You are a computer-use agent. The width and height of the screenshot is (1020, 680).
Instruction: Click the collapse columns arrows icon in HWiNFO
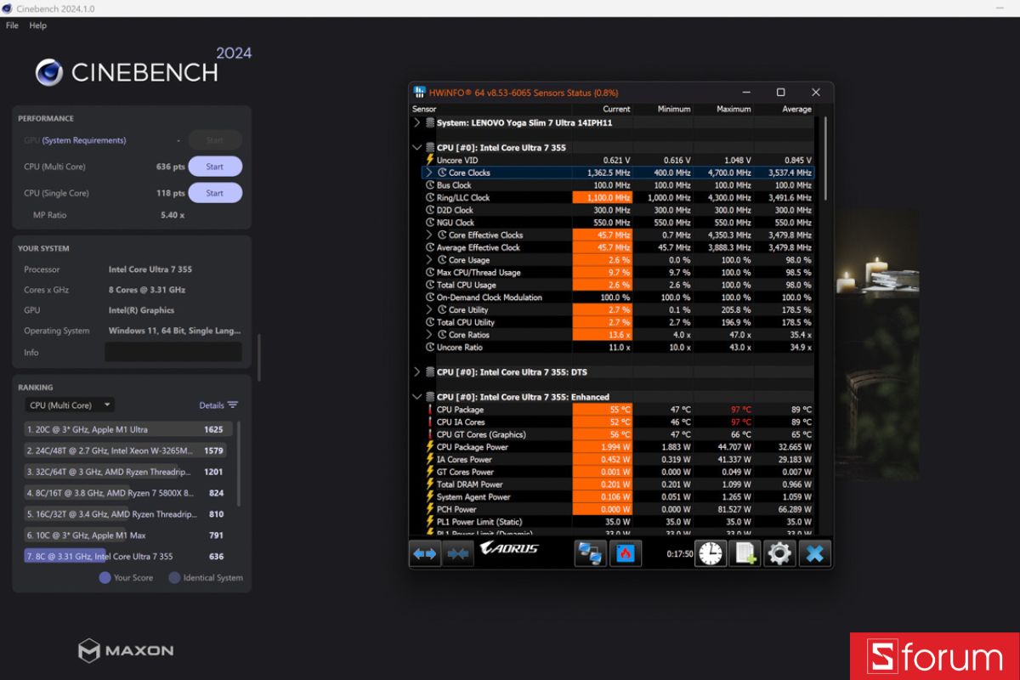(457, 553)
